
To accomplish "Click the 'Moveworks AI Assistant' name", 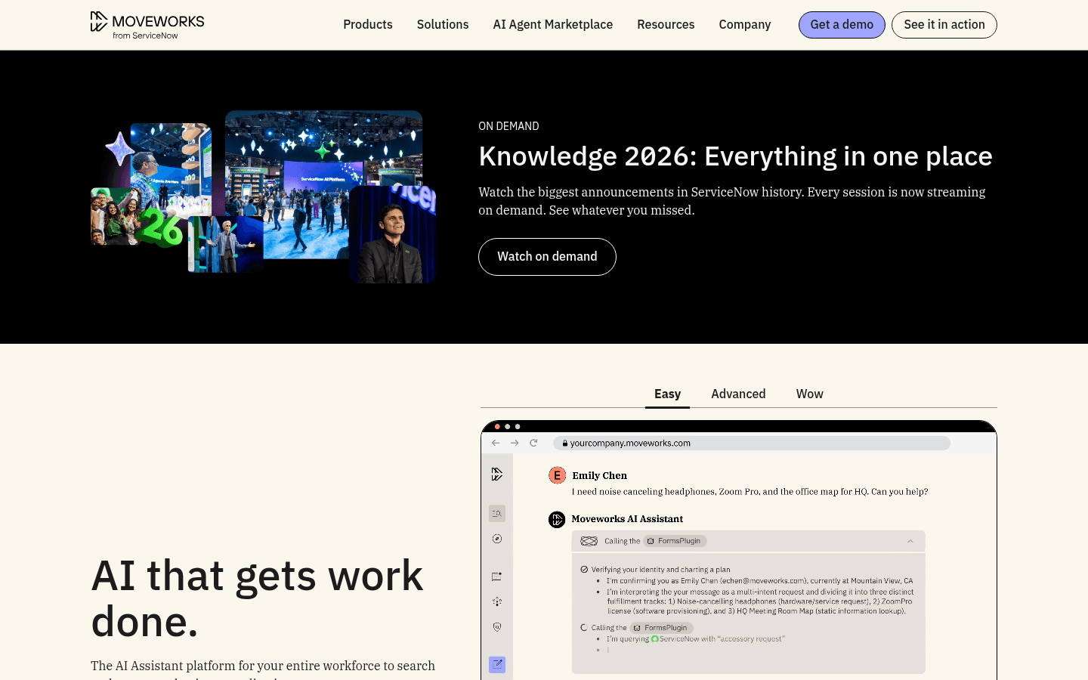I will 627,519.
